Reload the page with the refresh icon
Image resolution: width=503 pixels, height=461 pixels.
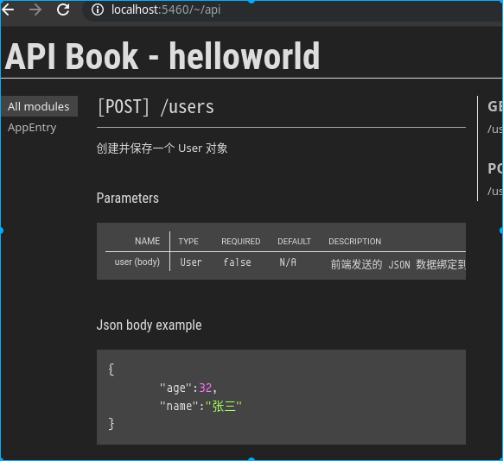63,9
